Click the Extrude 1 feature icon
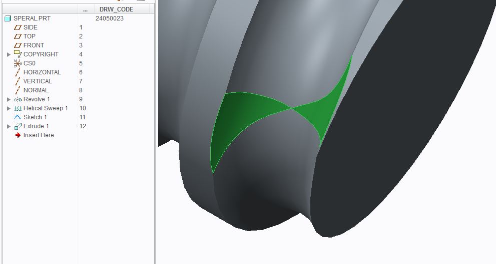Image resolution: width=496 pixels, height=264 pixels. coord(18,126)
